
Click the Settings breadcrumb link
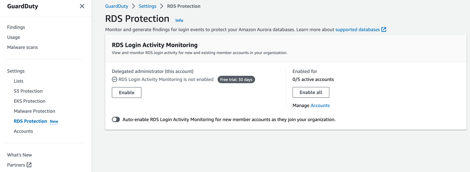148,6
